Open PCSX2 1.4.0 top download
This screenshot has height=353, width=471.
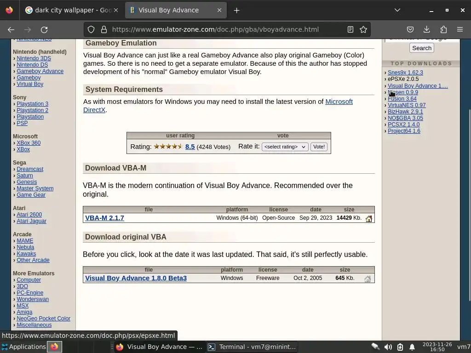(403, 125)
